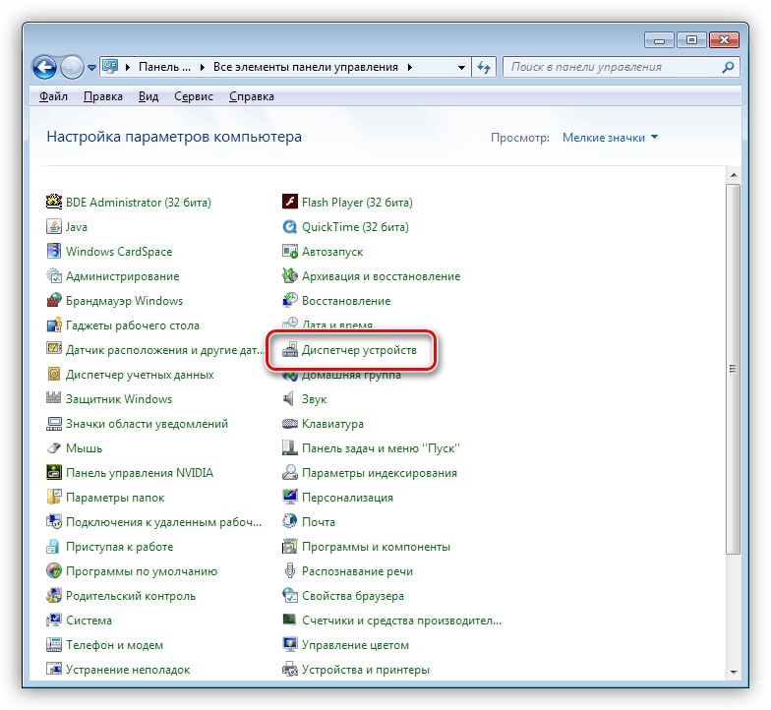Open Устранение неполадок link
The height and width of the screenshot is (710, 771).
coord(128,669)
